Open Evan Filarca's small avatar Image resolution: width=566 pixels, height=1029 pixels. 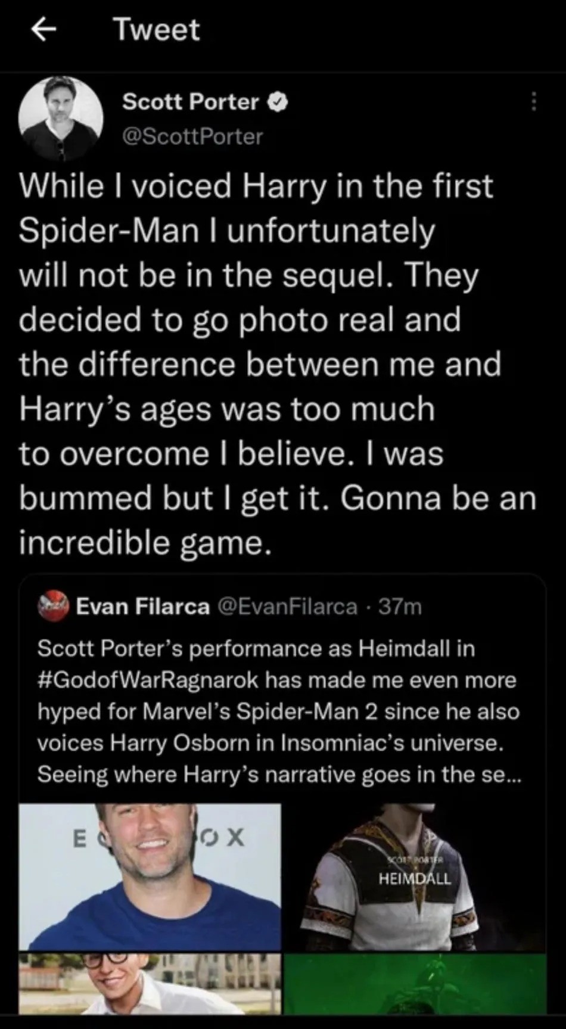(x=54, y=607)
